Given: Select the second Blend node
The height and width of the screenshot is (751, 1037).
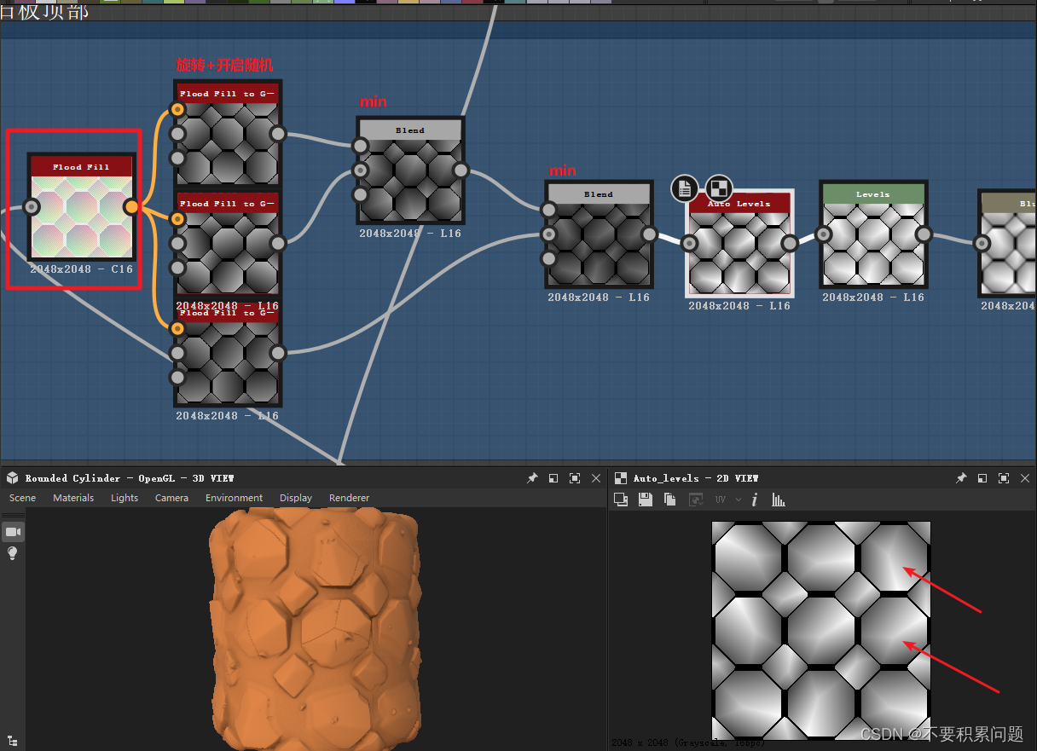Looking at the screenshot, I should coord(599,234).
